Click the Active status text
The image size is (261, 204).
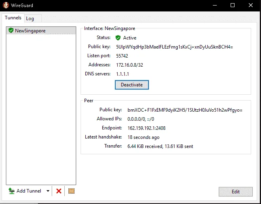pos(130,38)
